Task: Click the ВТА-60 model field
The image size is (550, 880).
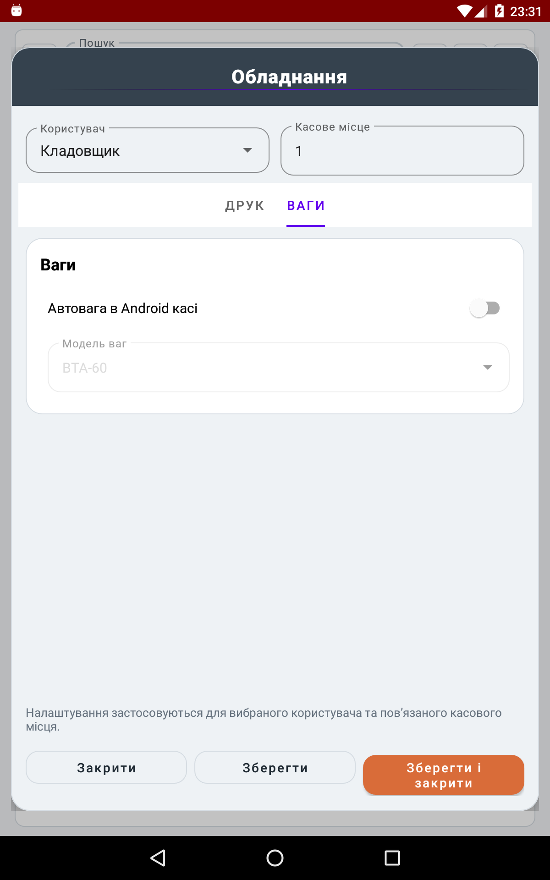Action: (x=279, y=368)
